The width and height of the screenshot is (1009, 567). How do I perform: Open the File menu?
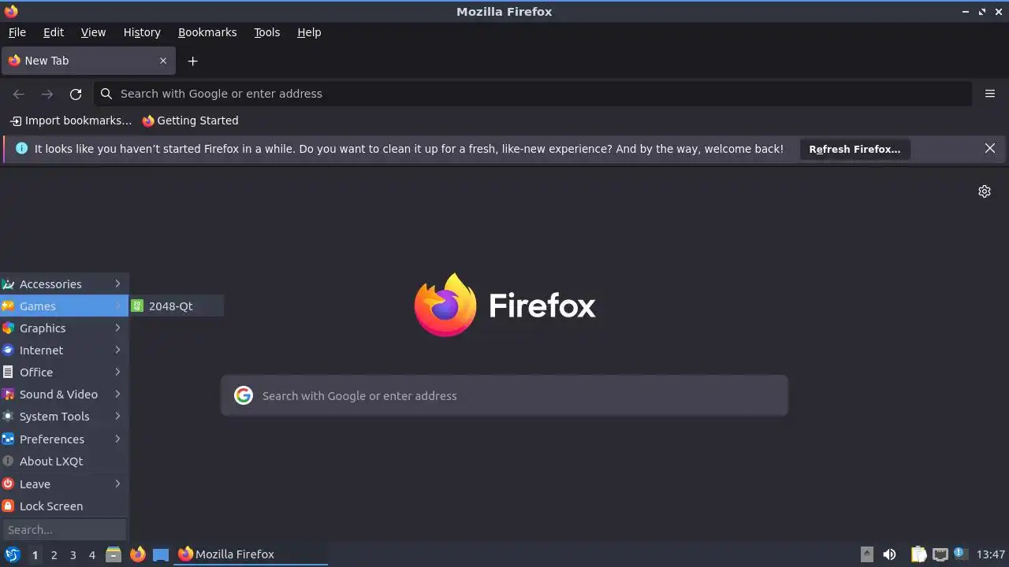pos(17,32)
